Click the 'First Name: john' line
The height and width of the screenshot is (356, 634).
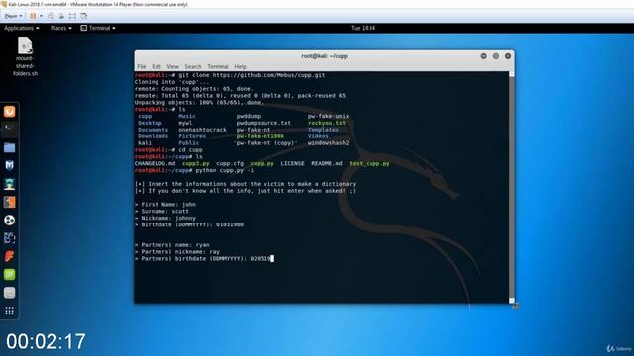pos(165,205)
